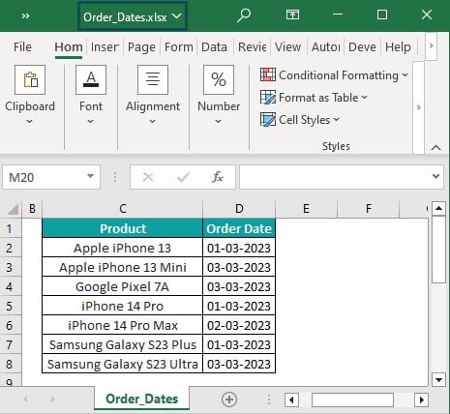Switch to the Data tab
The height and width of the screenshot is (414, 450).
point(214,47)
